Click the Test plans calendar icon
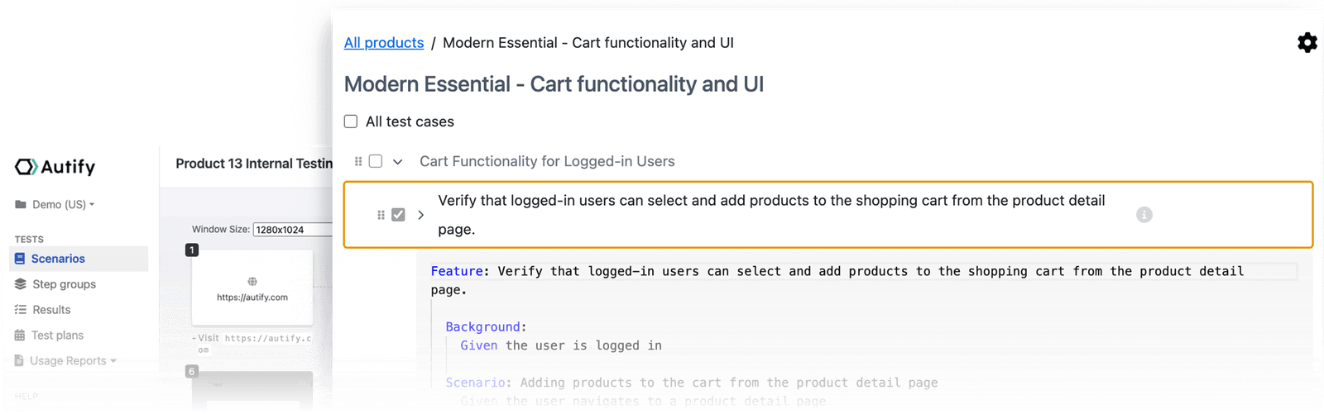This screenshot has width=1324, height=414. 20,335
